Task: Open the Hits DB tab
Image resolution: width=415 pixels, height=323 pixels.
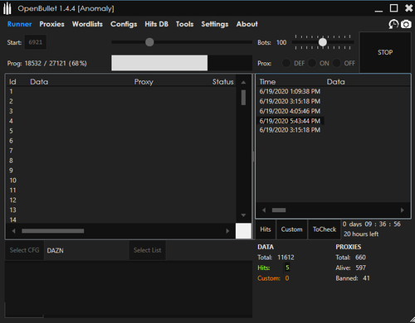Action: point(157,24)
